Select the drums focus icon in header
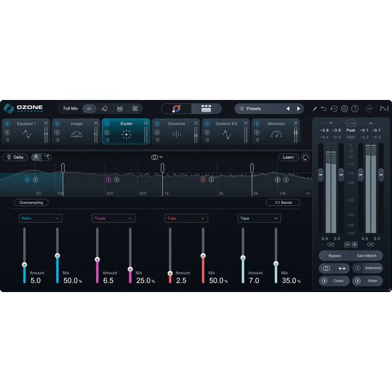The height and width of the screenshot is (392, 392). click(120, 108)
